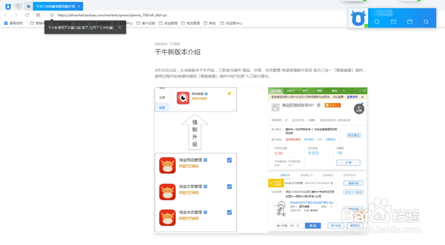Image resolution: width=445 pixels, height=245 pixels.
Task: Switch to the 客户 green tab
Action: point(305,91)
